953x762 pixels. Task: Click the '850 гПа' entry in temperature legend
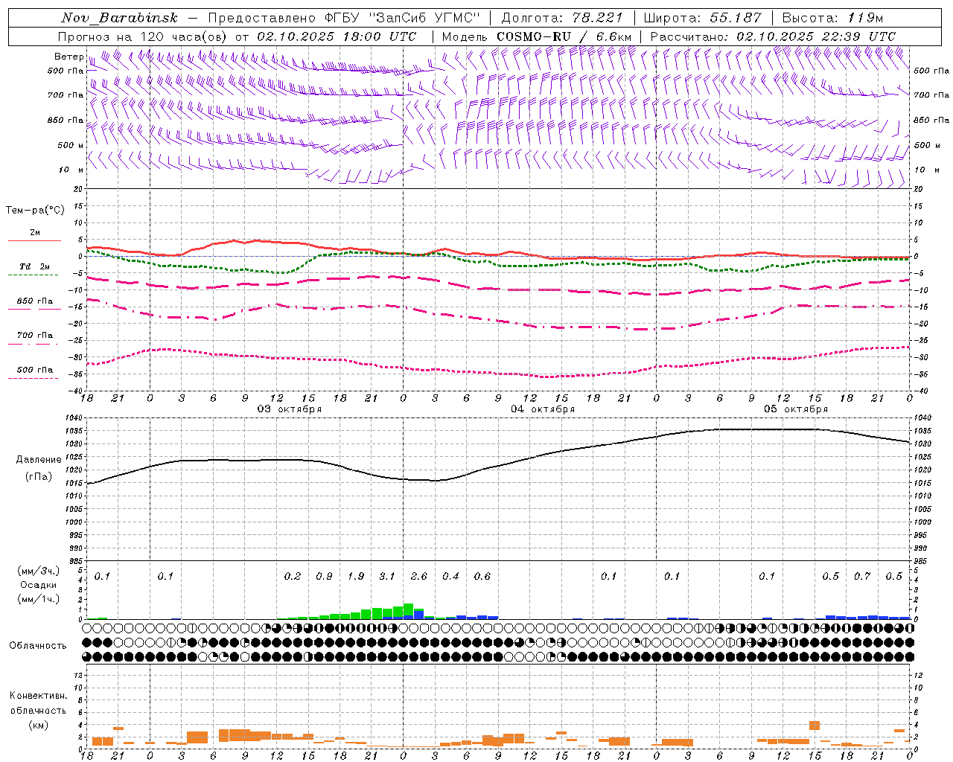(34, 301)
